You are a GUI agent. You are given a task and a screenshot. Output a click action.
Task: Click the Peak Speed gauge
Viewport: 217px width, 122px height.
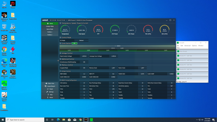coord(82,30)
